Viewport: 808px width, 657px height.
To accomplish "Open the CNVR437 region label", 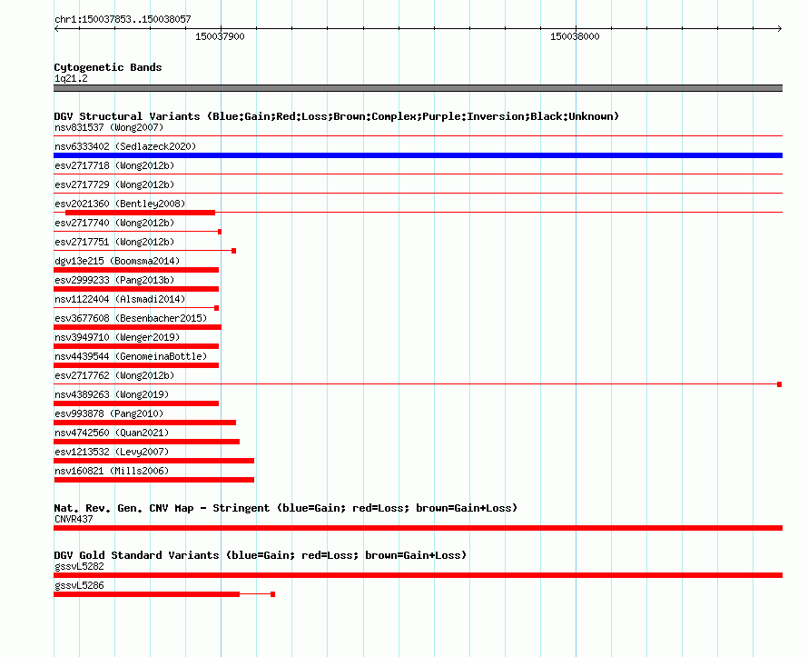I will [x=74, y=519].
